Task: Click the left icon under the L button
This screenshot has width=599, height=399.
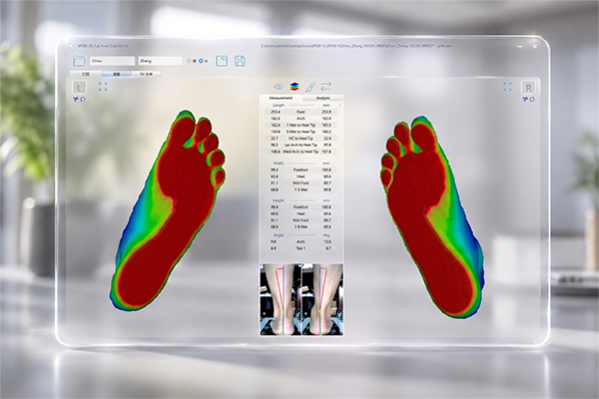Action: pos(76,100)
